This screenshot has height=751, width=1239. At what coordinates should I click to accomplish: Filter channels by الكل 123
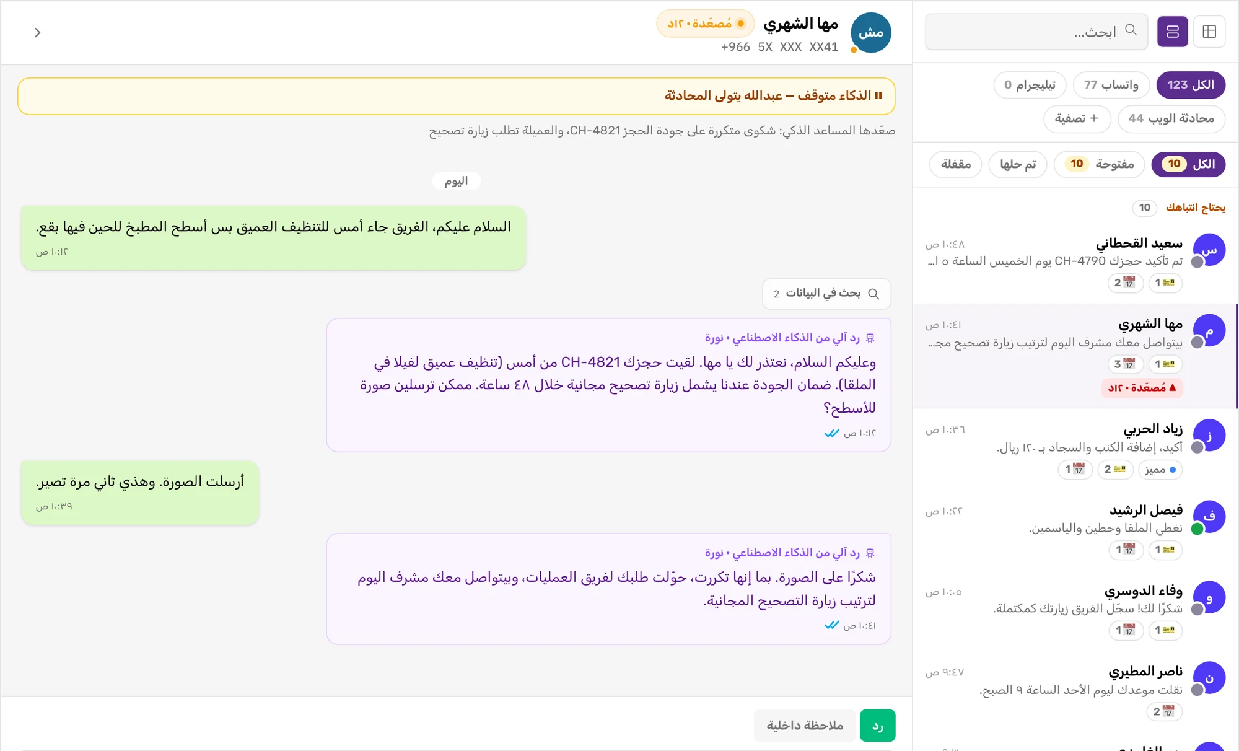[1190, 85]
